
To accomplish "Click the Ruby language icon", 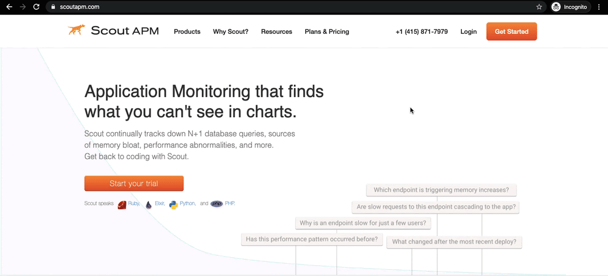I will point(122,204).
